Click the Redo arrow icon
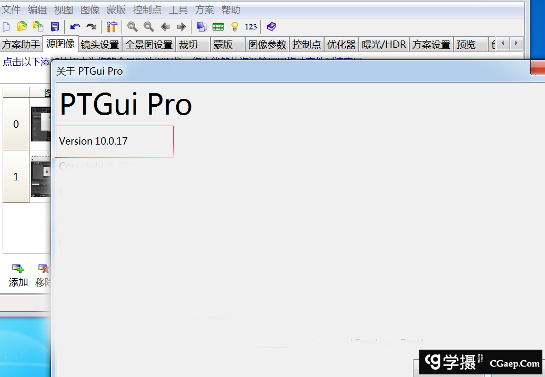 click(x=92, y=27)
